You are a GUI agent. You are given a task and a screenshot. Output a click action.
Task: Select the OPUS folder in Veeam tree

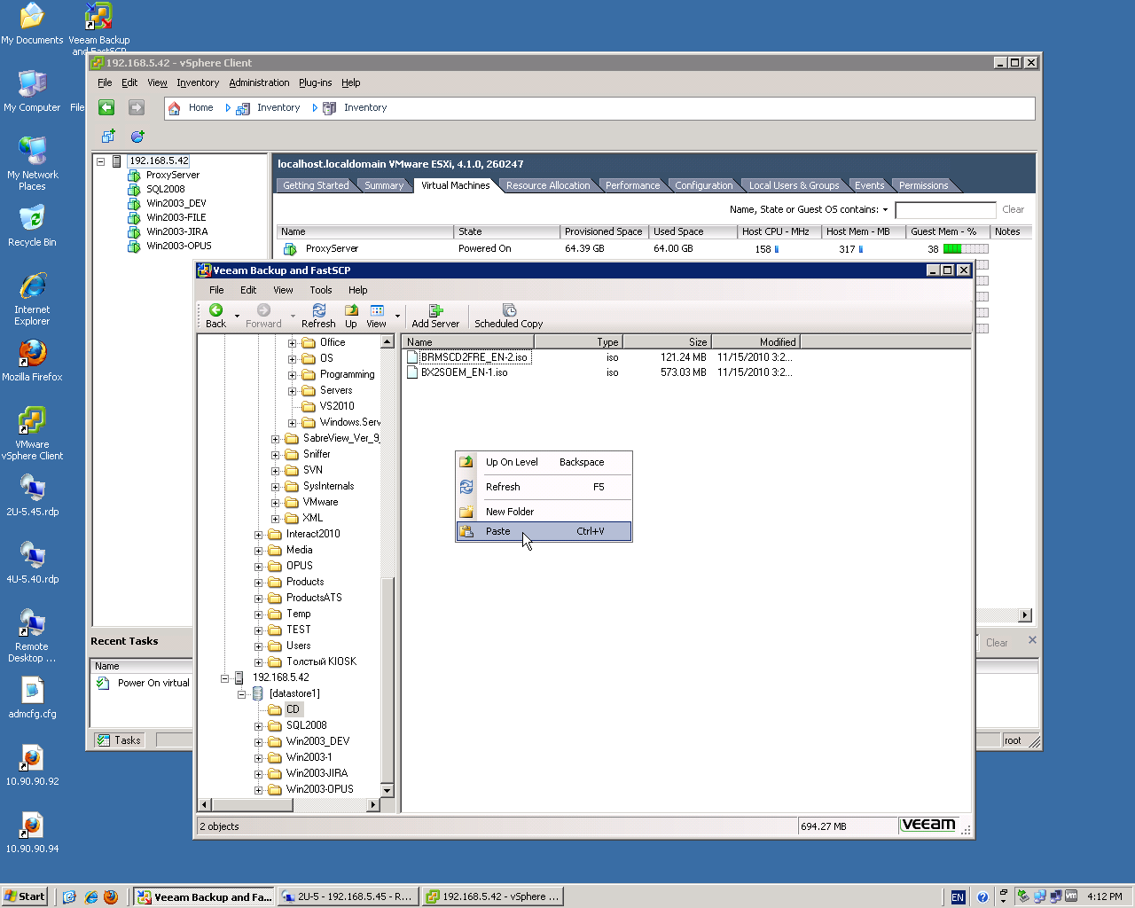click(300, 566)
